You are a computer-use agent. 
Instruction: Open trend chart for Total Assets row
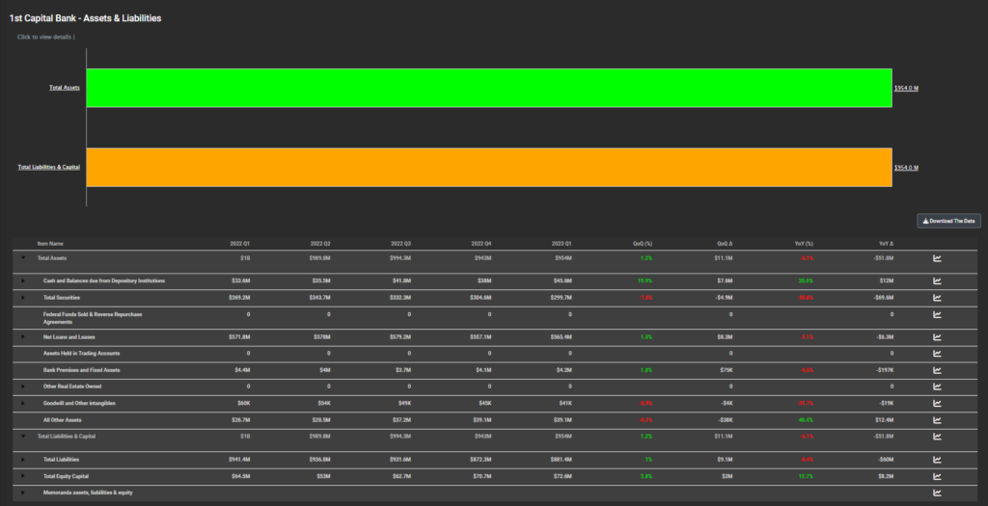(937, 258)
